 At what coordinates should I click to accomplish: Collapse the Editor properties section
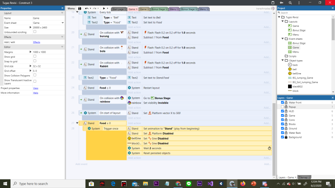pyautogui.click(x=62, y=47)
